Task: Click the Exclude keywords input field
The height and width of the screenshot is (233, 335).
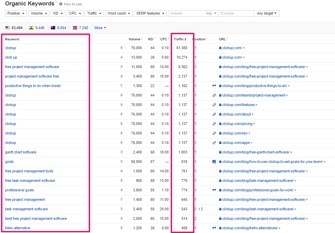Action: [236, 14]
